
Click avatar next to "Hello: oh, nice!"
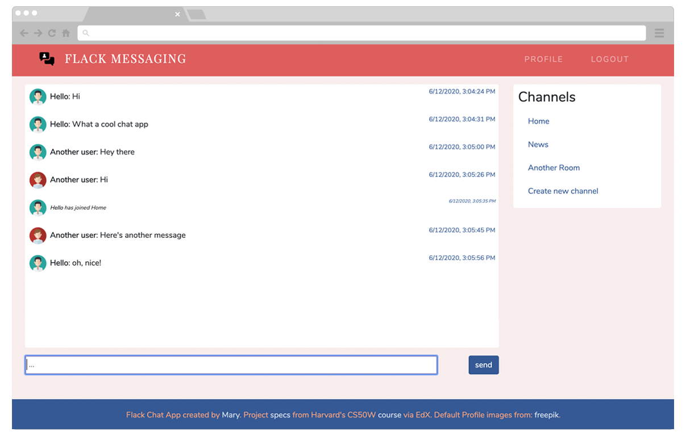click(38, 263)
